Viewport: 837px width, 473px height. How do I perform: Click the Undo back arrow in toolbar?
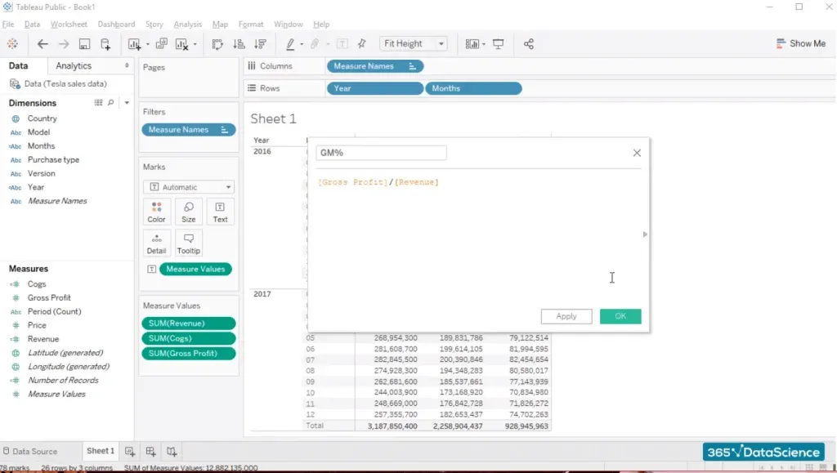coord(43,44)
